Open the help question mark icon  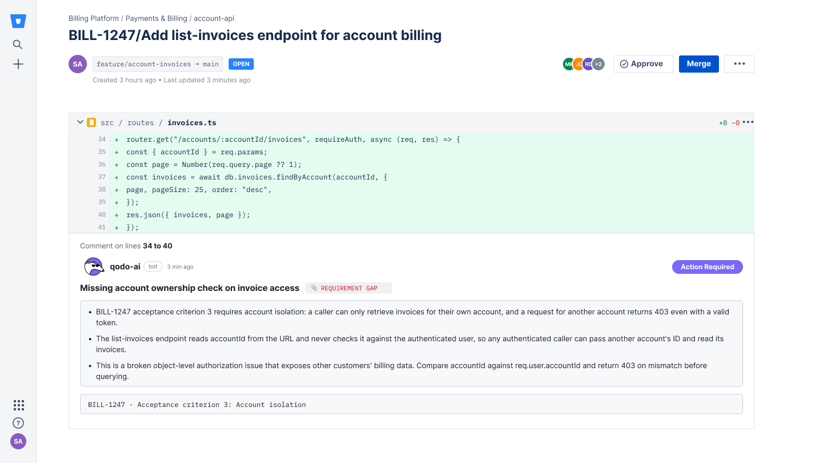click(18, 424)
